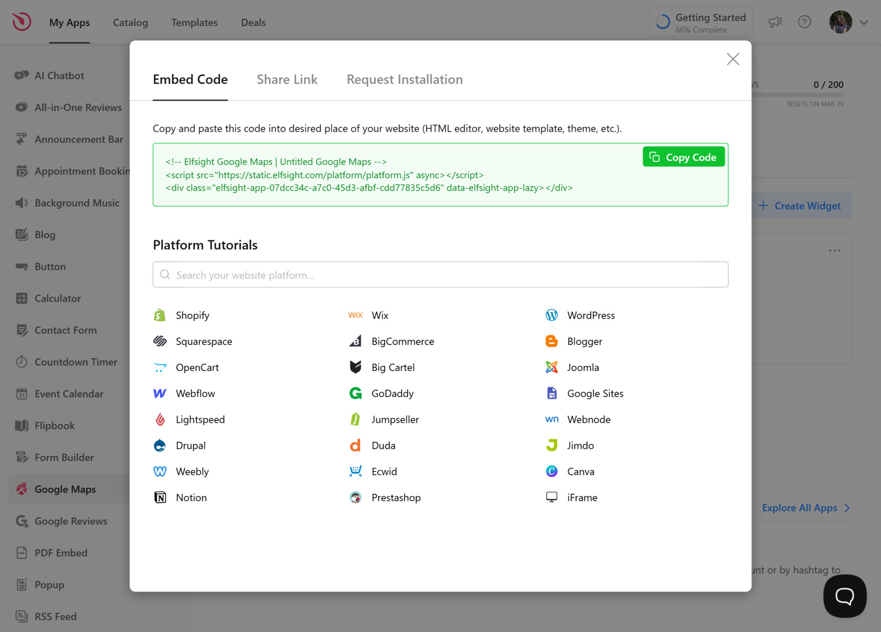Open the help question mark icon
This screenshot has height=632, width=881.
coord(805,22)
